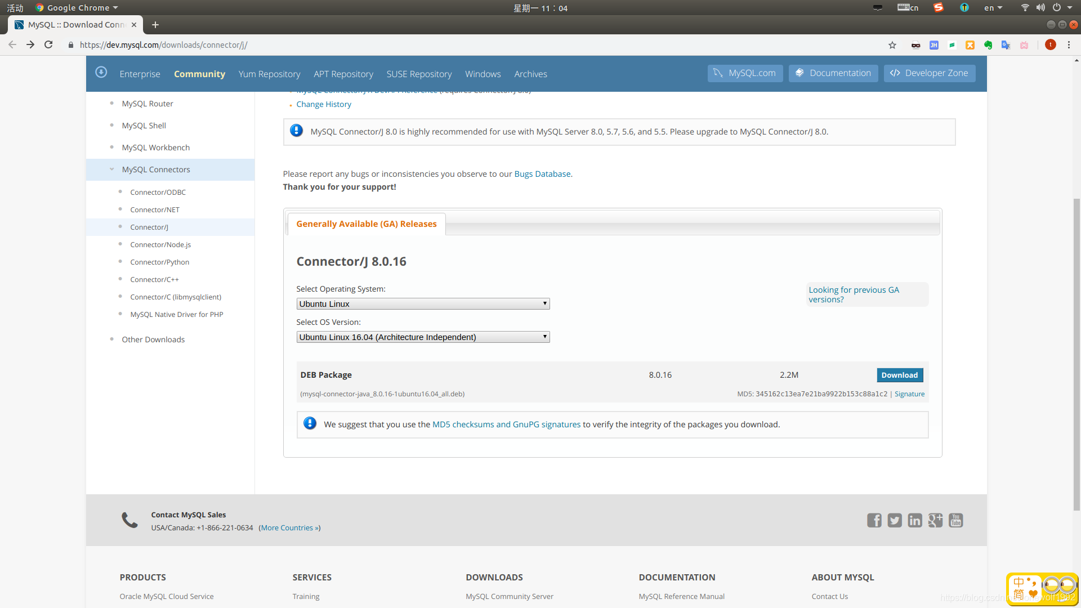The height and width of the screenshot is (608, 1081).
Task: Click the MySQL downloads circle icon
Action: [x=101, y=72]
